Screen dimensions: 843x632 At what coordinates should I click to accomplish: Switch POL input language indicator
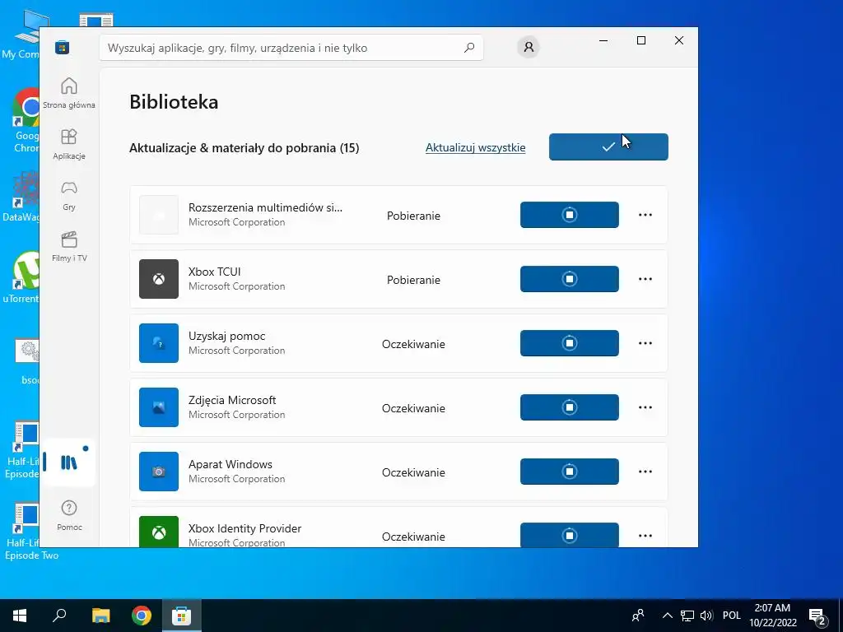pos(731,616)
